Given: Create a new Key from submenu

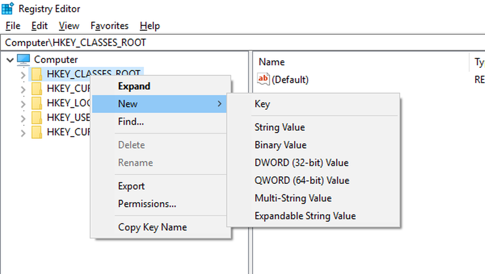Looking at the screenshot, I should pos(313,104).
